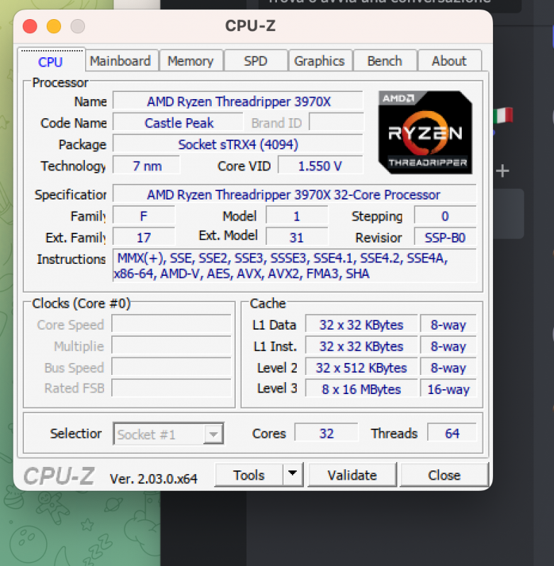Show the About tab

(x=449, y=61)
